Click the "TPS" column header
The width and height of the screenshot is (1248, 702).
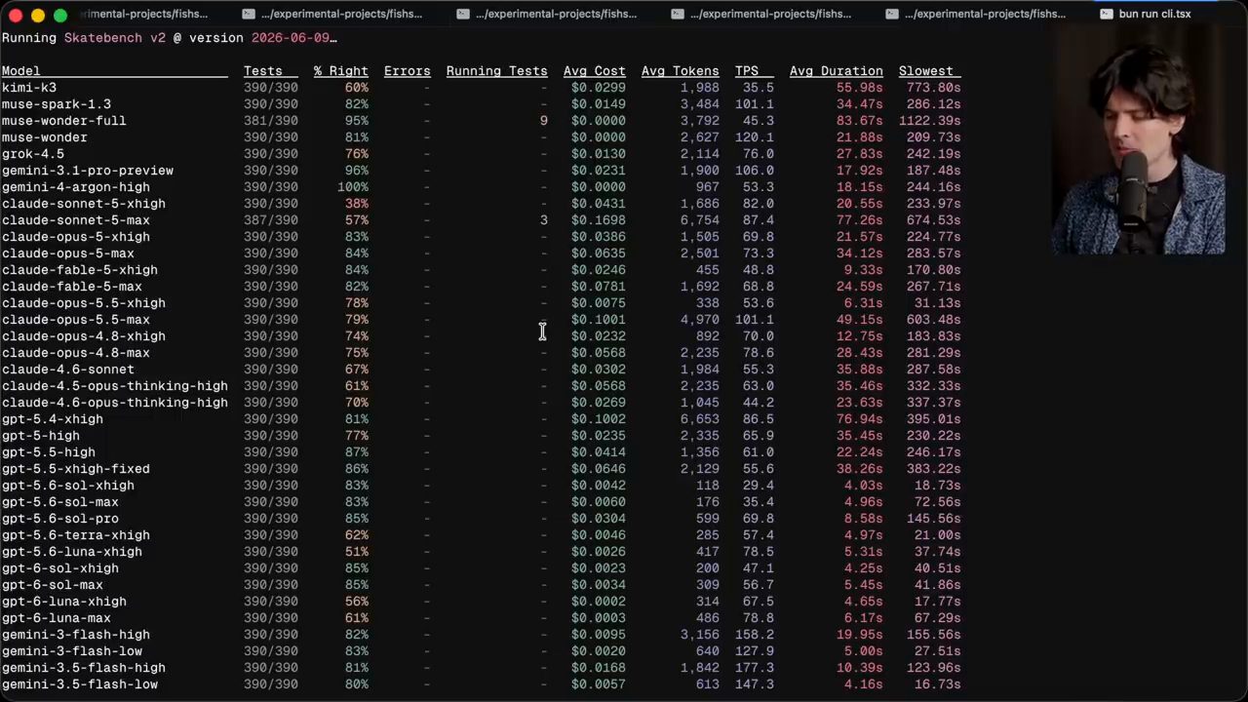(747, 71)
